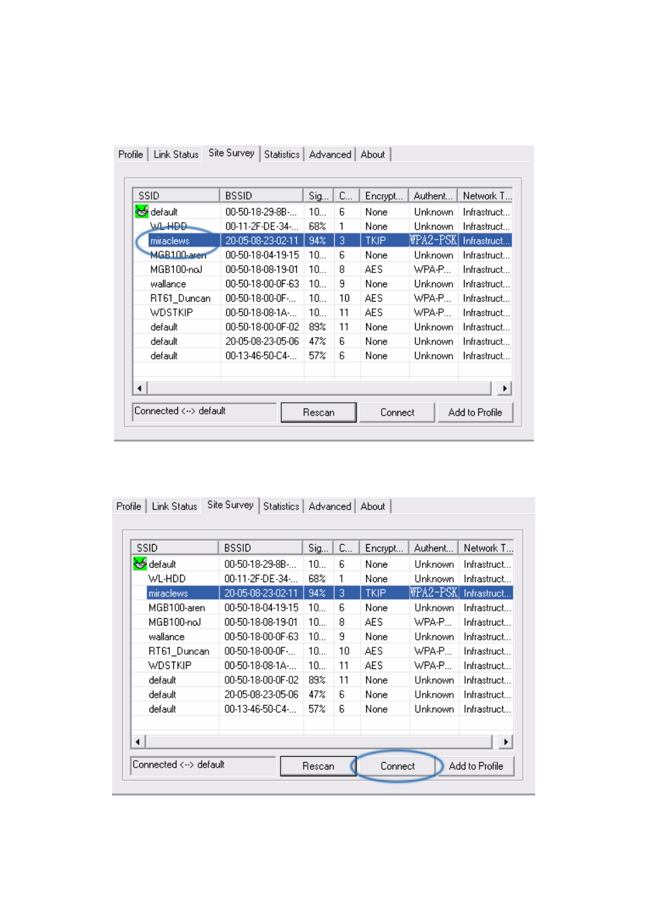Open the Statistics tab in lower window

pyautogui.click(x=281, y=506)
